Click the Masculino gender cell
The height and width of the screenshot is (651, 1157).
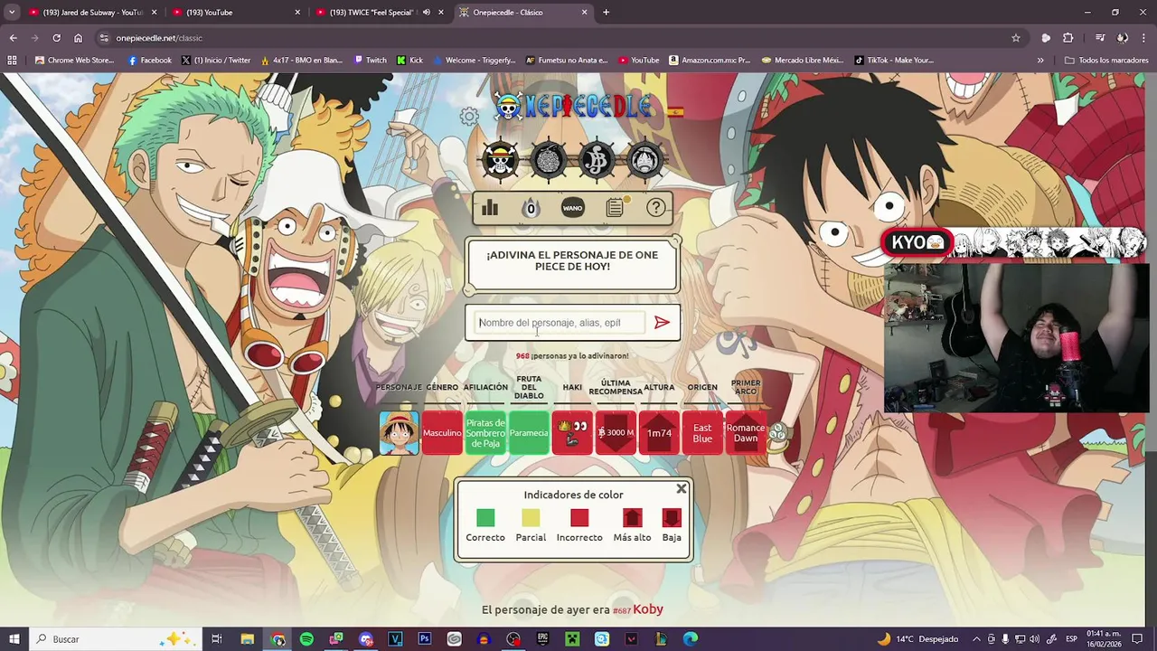click(442, 433)
